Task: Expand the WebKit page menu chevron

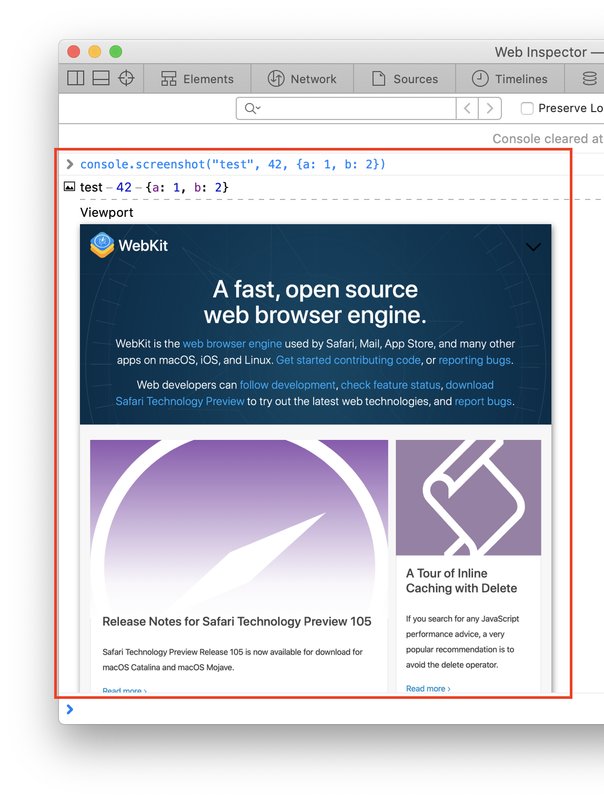Action: [x=533, y=247]
